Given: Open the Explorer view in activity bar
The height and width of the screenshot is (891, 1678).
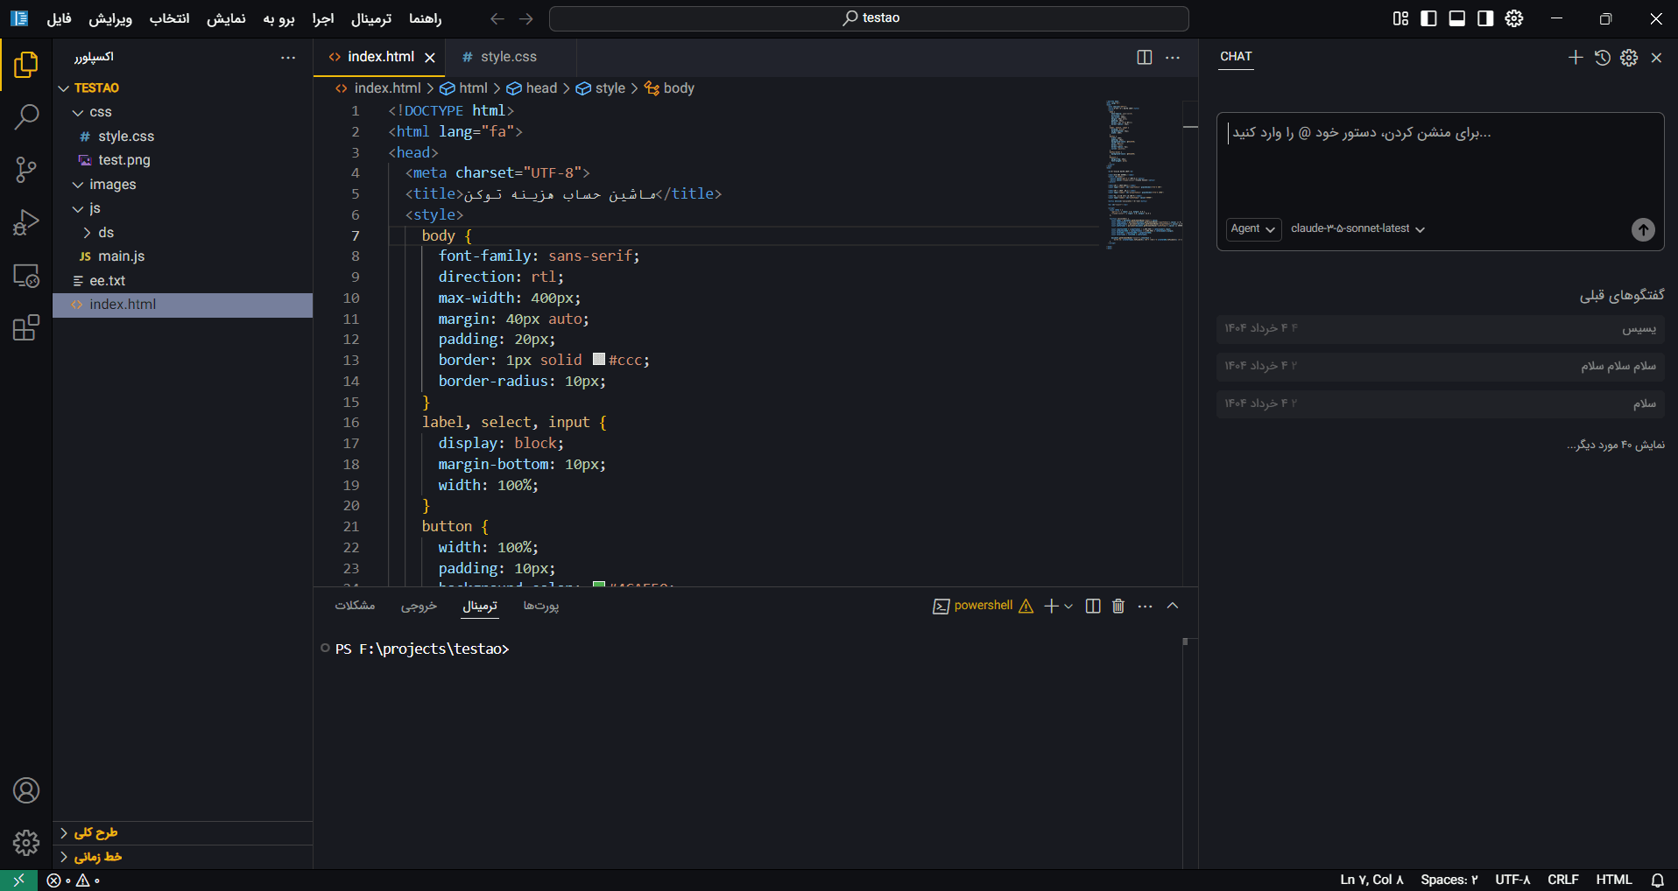Looking at the screenshot, I should (26, 65).
